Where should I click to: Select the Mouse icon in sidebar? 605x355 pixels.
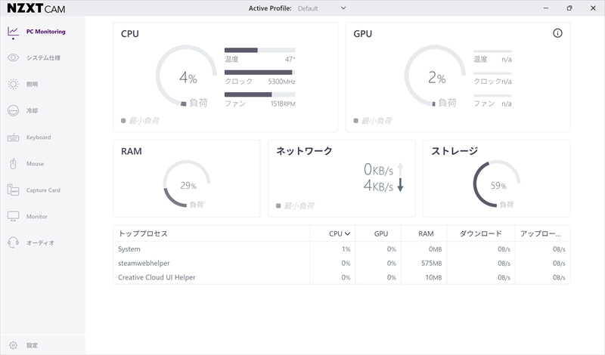click(x=13, y=164)
